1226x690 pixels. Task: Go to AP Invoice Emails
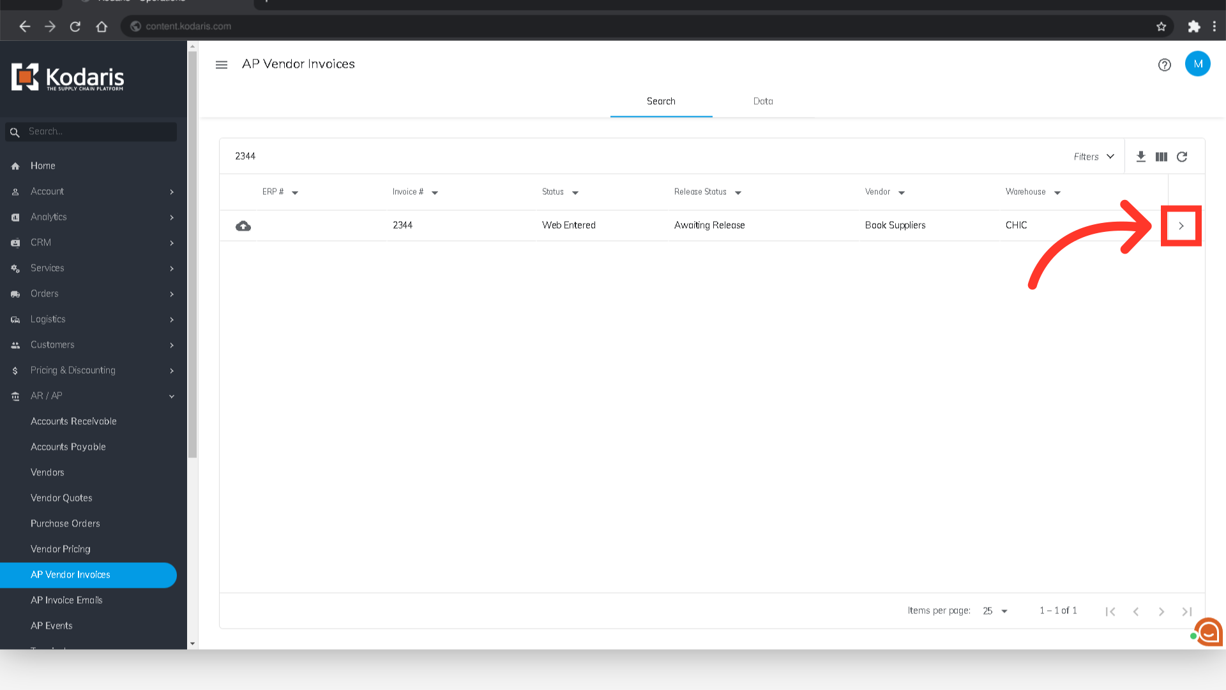tap(66, 600)
